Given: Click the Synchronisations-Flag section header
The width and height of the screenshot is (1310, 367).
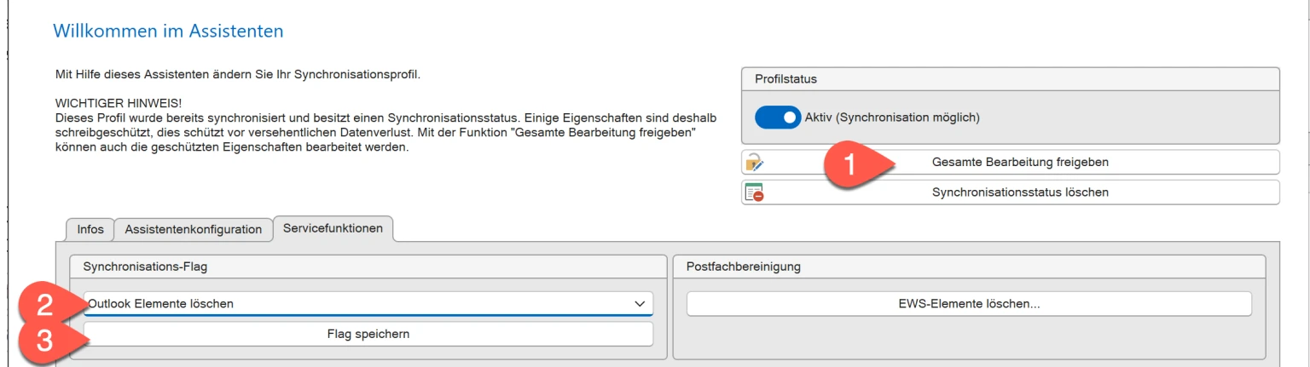Looking at the screenshot, I should tap(145, 267).
